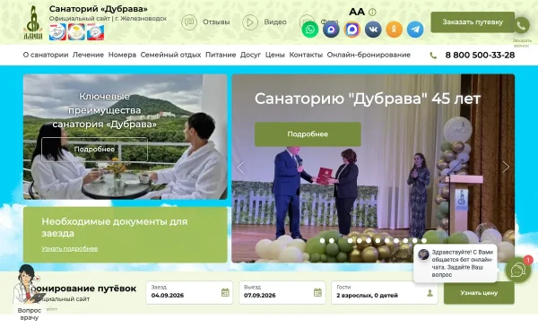Open the Номера menu
Screen dimensions: 538x336
click(x=122, y=55)
